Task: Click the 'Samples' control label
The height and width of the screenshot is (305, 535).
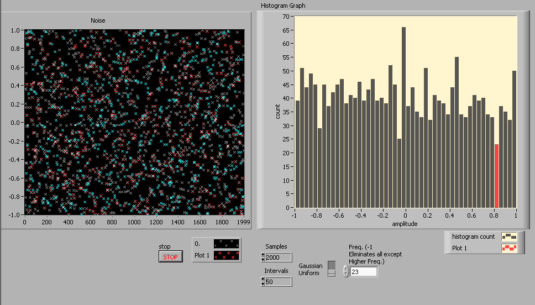Action: click(276, 246)
